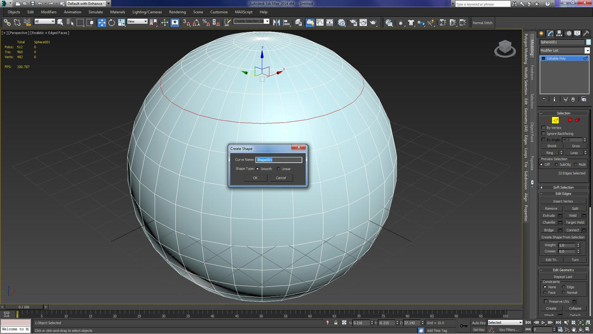Select SubObj preview selection radio

tap(556, 164)
